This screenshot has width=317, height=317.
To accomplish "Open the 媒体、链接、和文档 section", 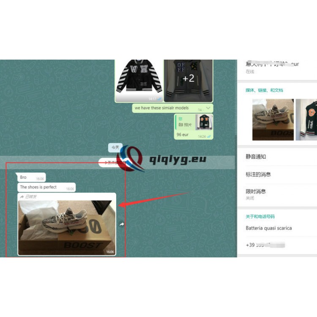I will (264, 90).
